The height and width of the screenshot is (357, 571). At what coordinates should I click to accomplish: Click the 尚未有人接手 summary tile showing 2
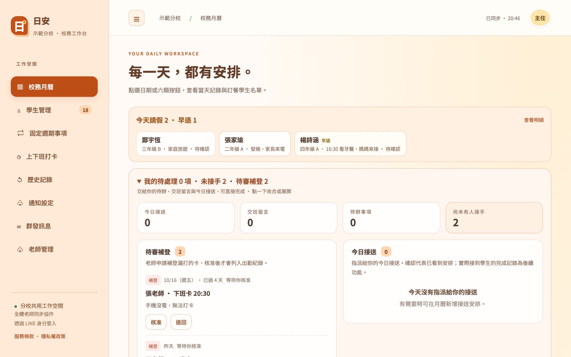point(494,218)
